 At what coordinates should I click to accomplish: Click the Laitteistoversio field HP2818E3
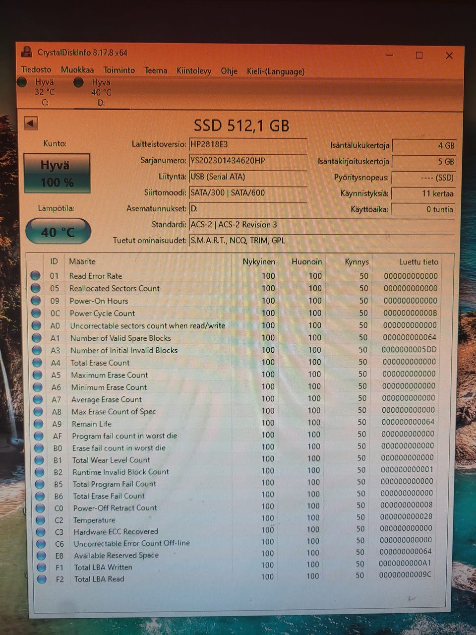tap(248, 144)
